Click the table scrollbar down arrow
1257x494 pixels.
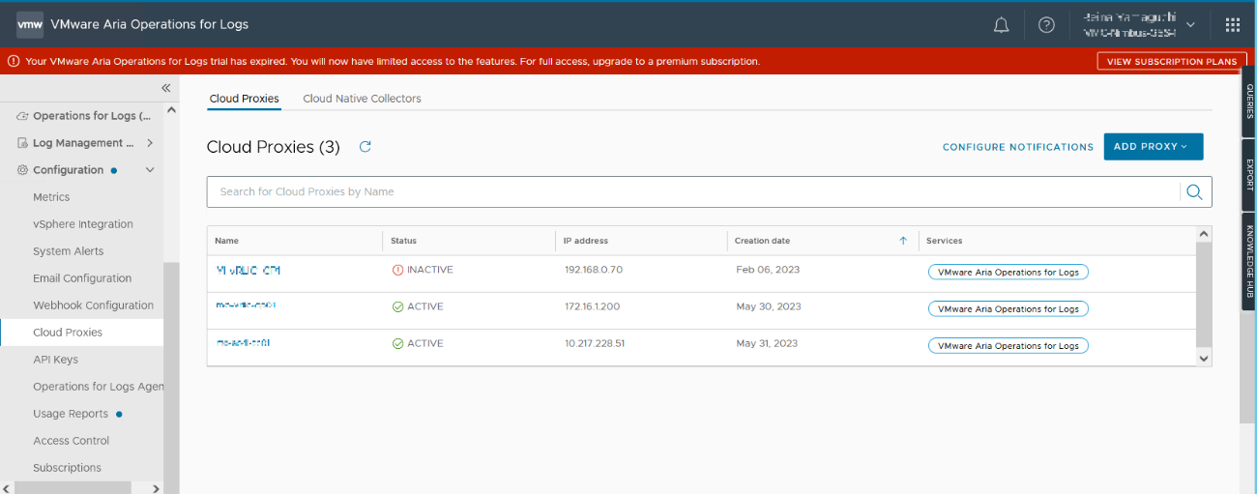1204,358
